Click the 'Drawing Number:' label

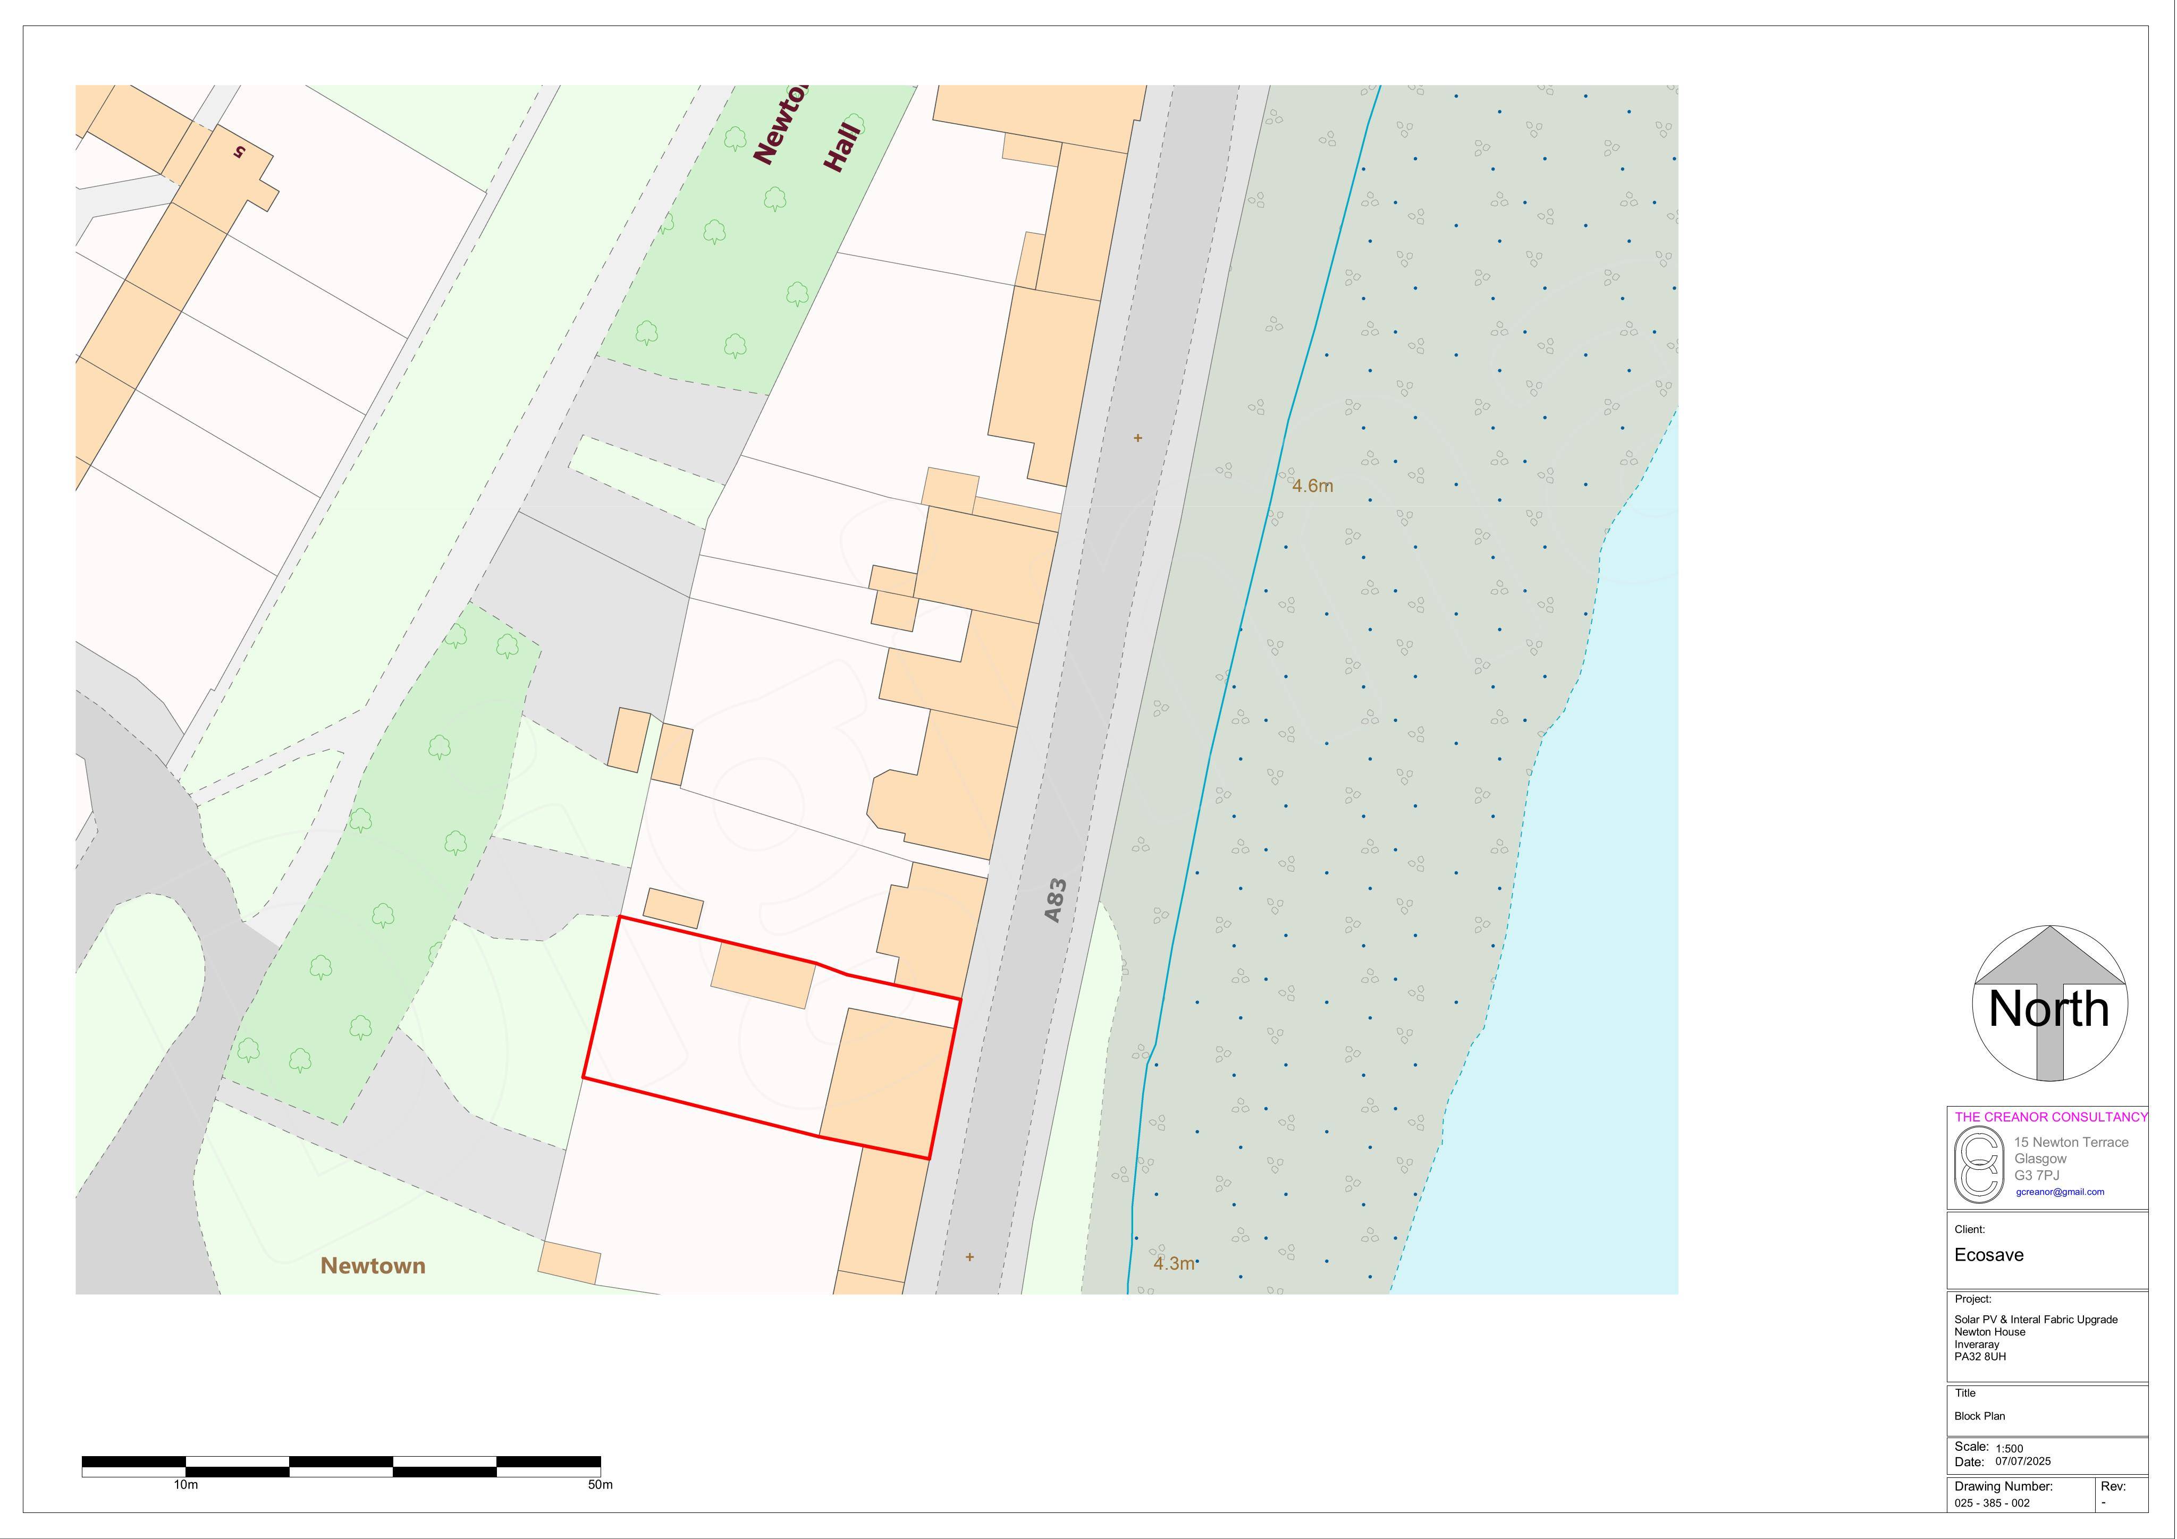[x=2004, y=1487]
